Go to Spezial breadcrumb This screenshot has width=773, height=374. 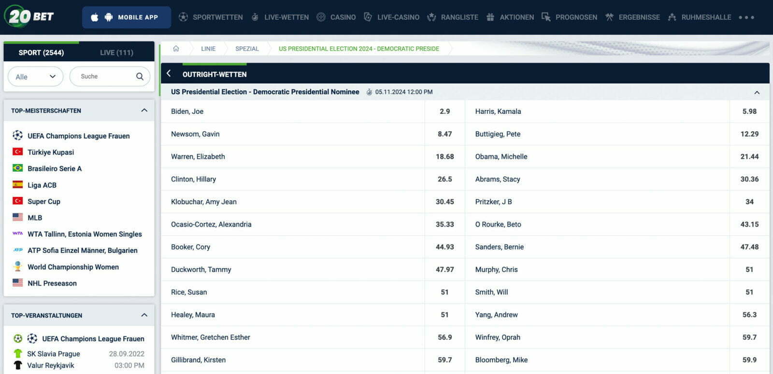247,49
